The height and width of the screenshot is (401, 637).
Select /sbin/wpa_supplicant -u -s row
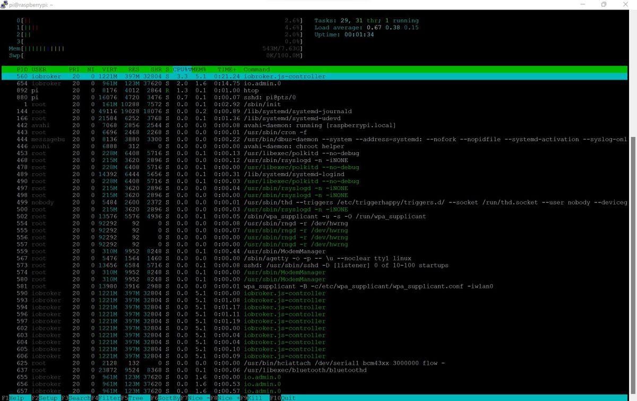[315, 216]
